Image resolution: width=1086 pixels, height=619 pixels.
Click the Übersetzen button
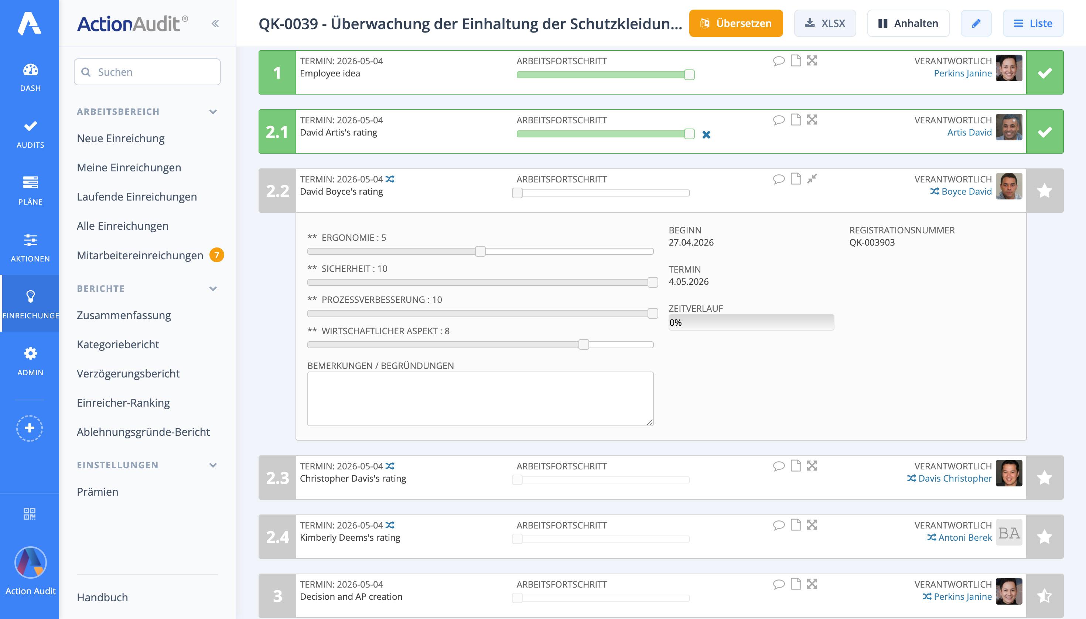[735, 23]
